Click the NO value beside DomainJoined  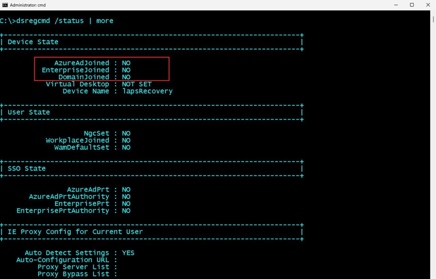(x=126, y=77)
